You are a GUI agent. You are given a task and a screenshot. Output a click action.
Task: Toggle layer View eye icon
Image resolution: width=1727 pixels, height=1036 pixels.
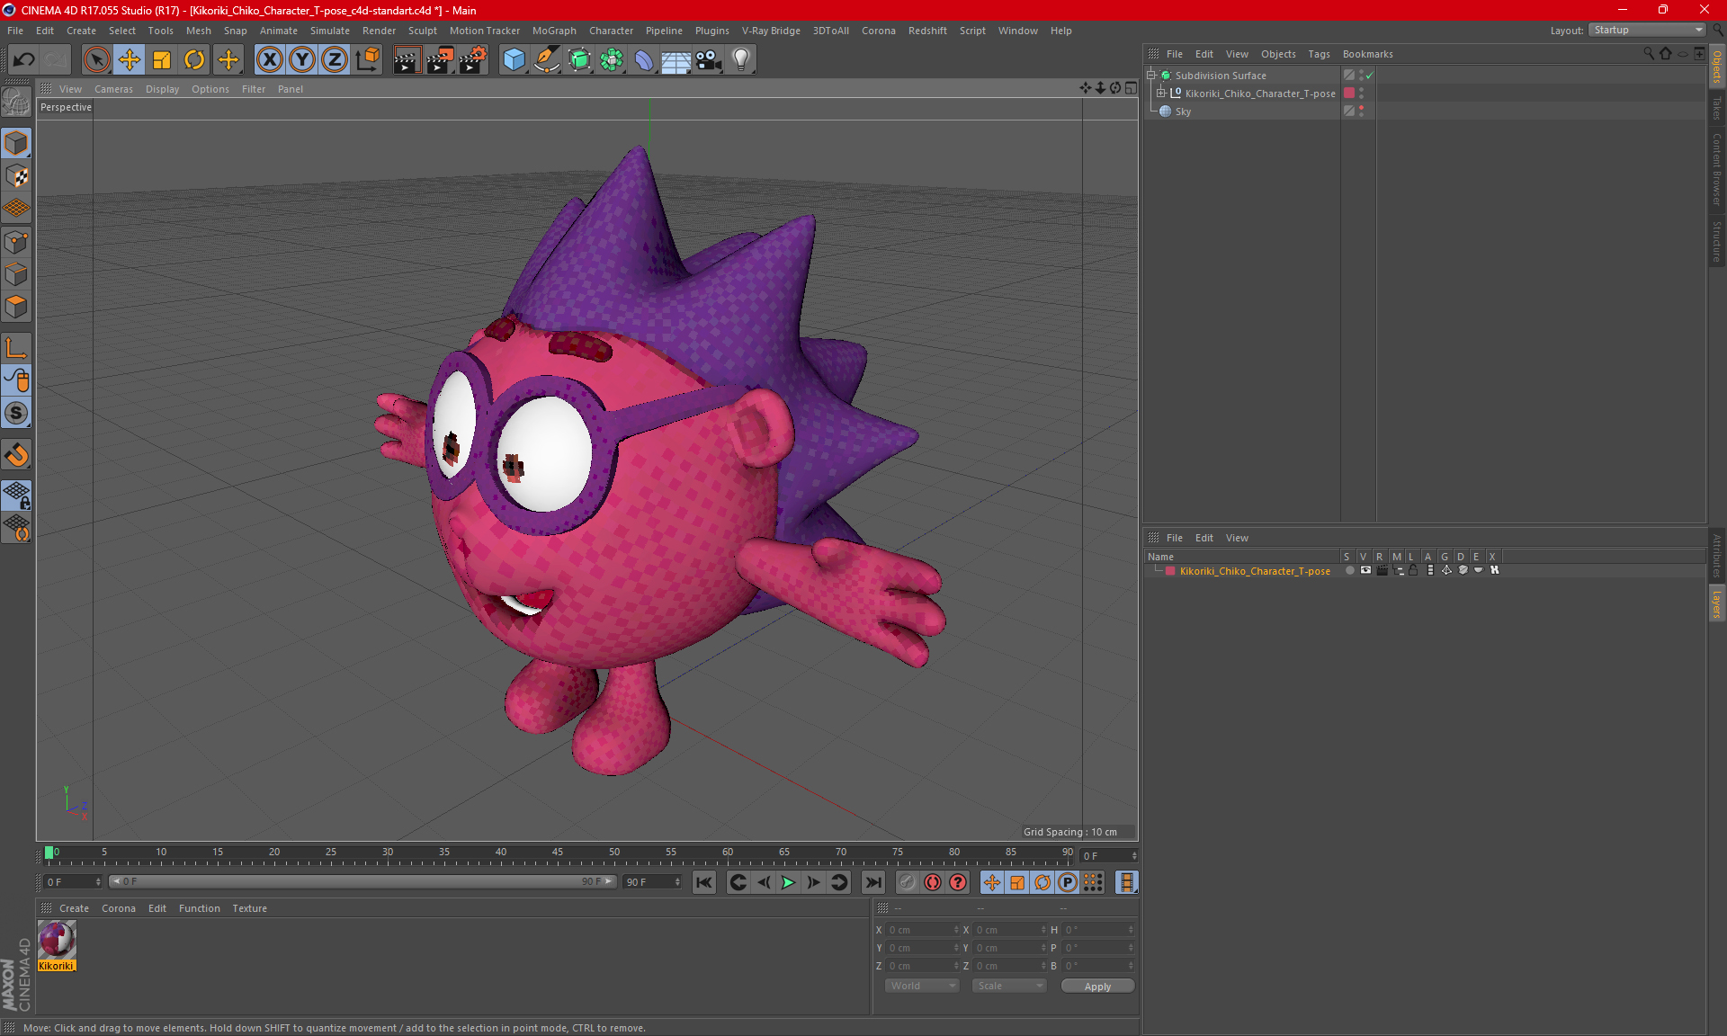(1365, 570)
